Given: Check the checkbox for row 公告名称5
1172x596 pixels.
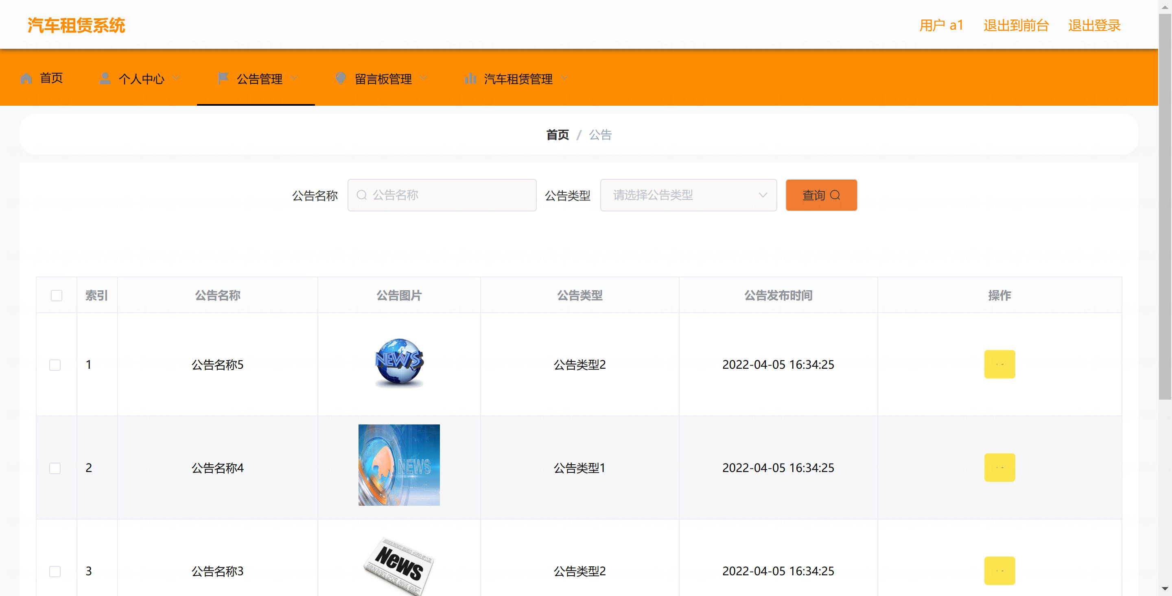Looking at the screenshot, I should (x=55, y=365).
